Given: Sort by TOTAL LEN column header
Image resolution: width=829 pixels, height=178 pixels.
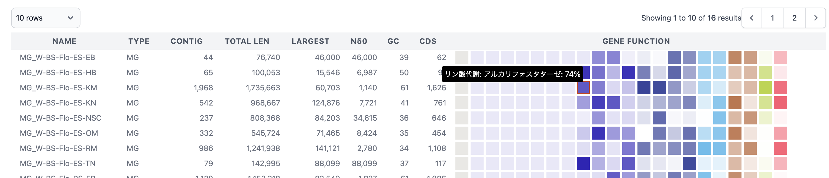Looking at the screenshot, I should coord(247,41).
